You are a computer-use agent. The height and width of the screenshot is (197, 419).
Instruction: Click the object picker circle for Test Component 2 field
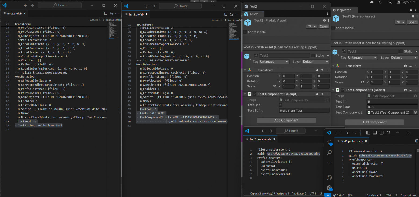[415, 112]
